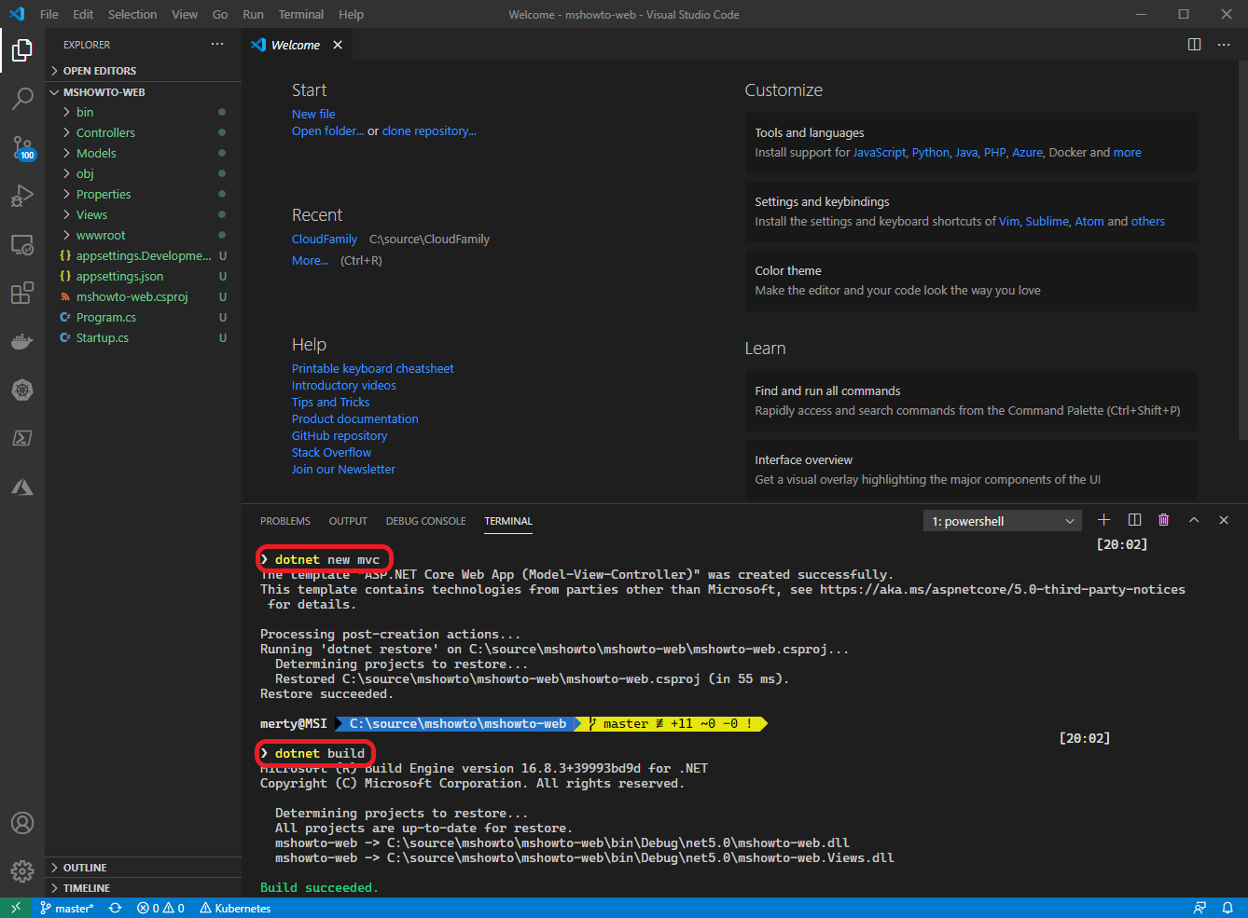Click the remote window indicator in status bar
This screenshot has width=1248, height=918.
(x=16, y=908)
